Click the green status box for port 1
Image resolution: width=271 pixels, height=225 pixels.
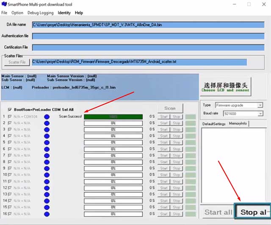coord(191,117)
